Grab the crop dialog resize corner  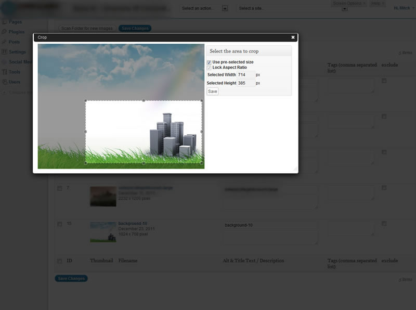point(295,169)
